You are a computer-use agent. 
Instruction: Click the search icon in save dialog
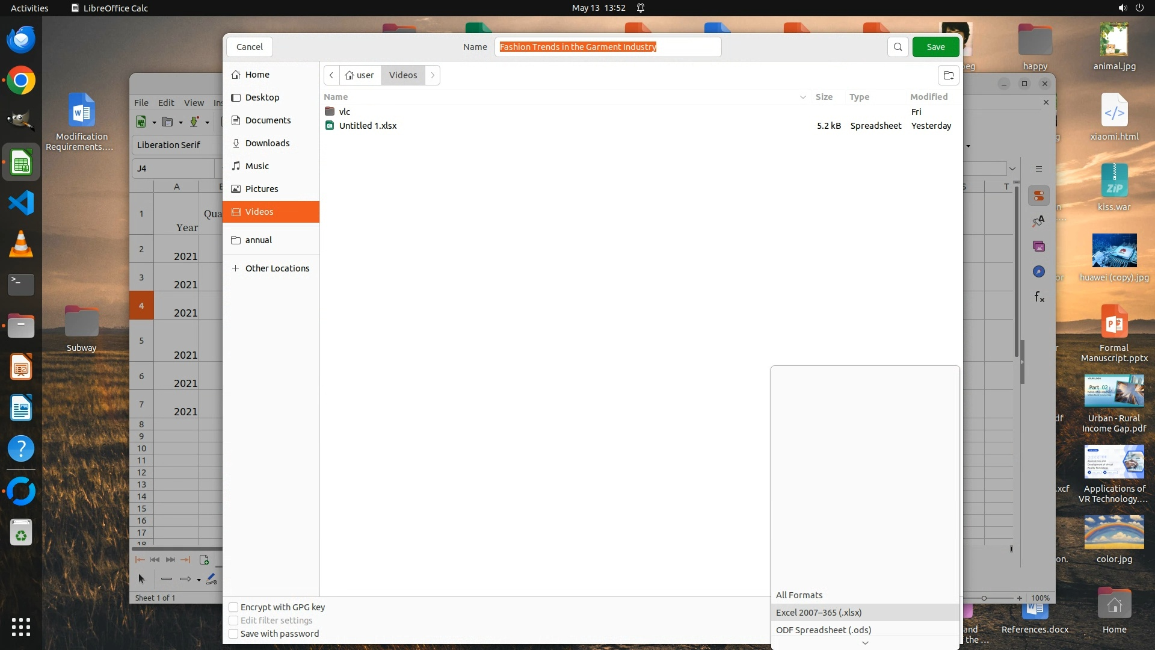[898, 47]
